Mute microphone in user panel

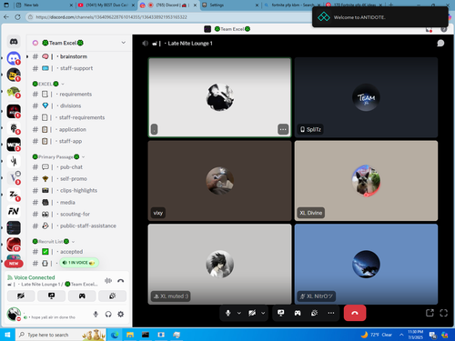coord(96,315)
